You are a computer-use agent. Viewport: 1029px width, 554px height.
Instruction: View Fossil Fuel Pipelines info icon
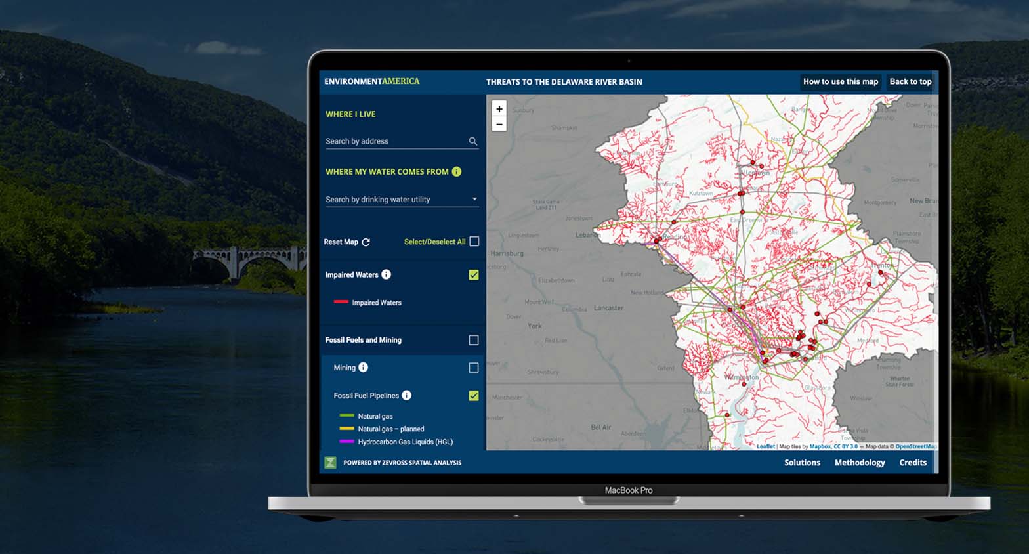pyautogui.click(x=407, y=395)
